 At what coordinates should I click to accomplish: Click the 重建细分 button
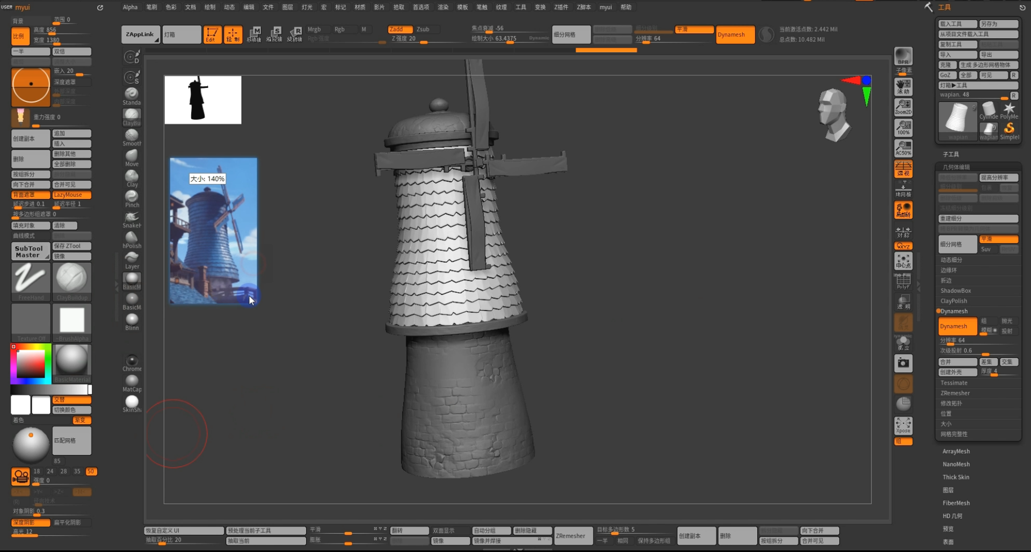click(978, 218)
